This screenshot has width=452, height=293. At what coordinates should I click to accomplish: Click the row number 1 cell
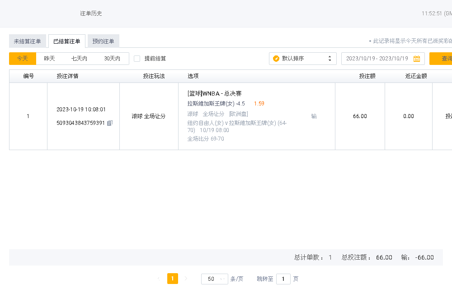pyautogui.click(x=28, y=116)
